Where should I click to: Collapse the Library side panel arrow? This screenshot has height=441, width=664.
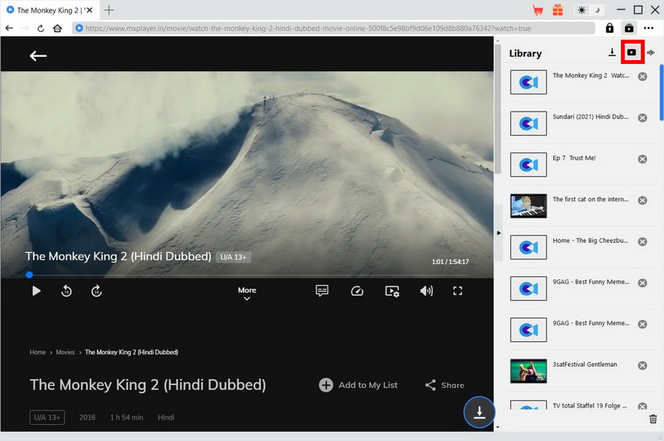[x=498, y=233]
